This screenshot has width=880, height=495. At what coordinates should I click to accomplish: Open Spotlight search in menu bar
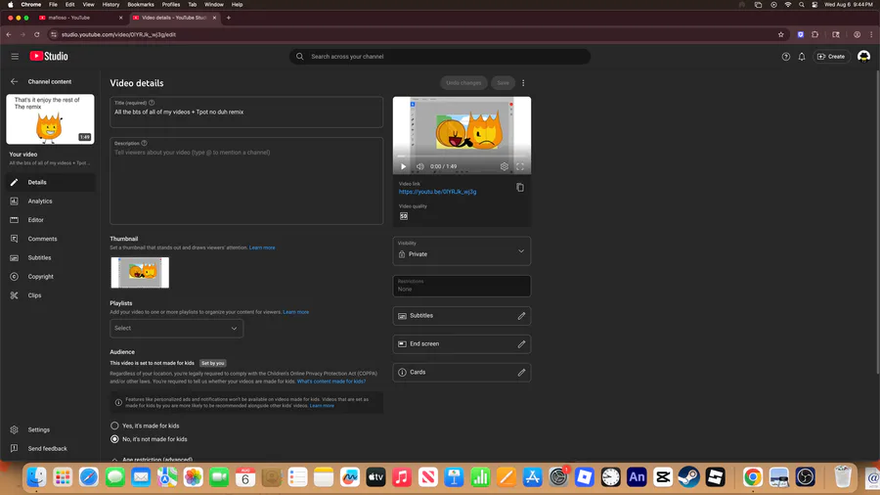pyautogui.click(x=801, y=5)
